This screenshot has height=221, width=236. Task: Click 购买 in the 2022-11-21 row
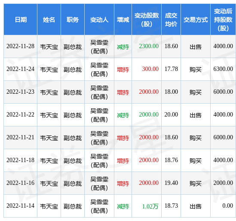196,138
